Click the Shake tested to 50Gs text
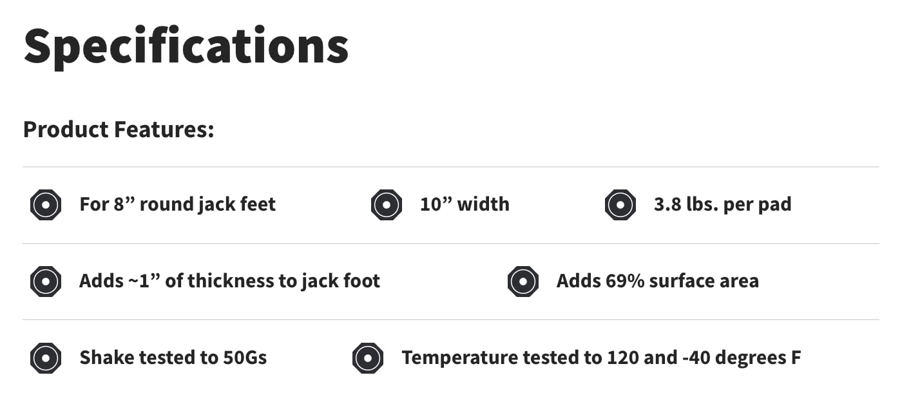The image size is (902, 393). (x=173, y=358)
